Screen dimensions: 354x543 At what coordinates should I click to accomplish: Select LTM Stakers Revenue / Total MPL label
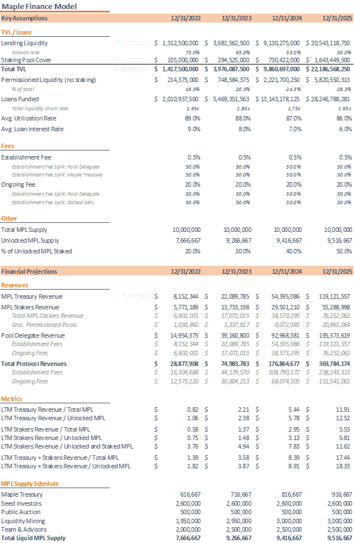point(45,429)
